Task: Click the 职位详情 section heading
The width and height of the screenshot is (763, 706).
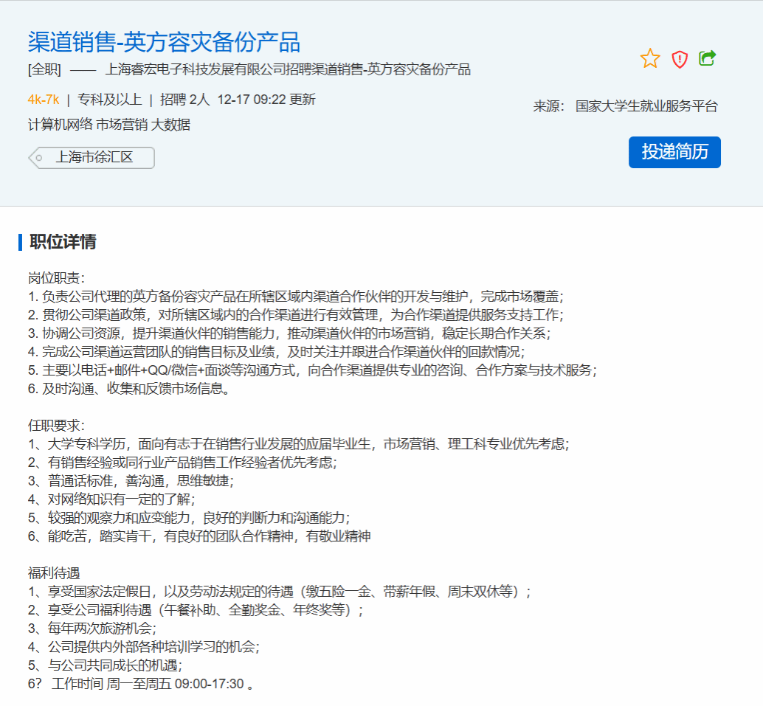Action: (63, 242)
